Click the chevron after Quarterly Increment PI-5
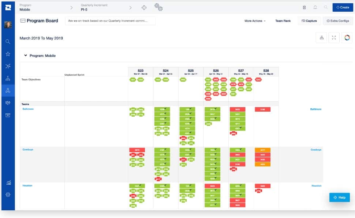The width and height of the screenshot is (355, 218). tap(131, 7)
